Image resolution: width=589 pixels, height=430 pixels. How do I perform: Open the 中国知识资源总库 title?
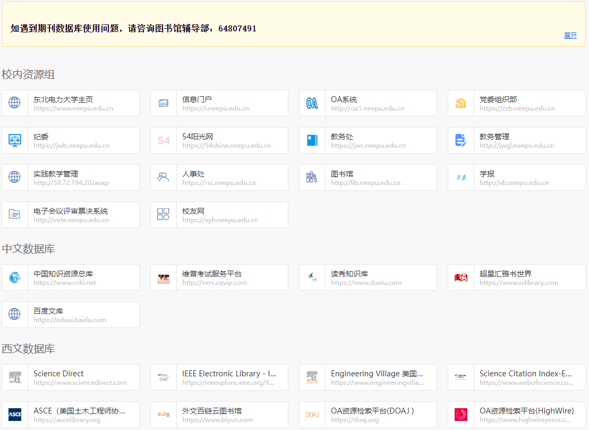pyautogui.click(x=63, y=274)
